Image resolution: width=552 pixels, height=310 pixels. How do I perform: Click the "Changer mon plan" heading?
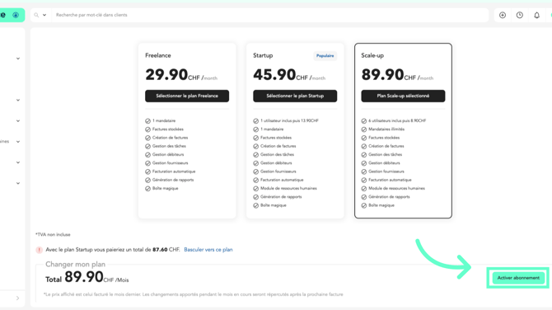[x=75, y=264]
